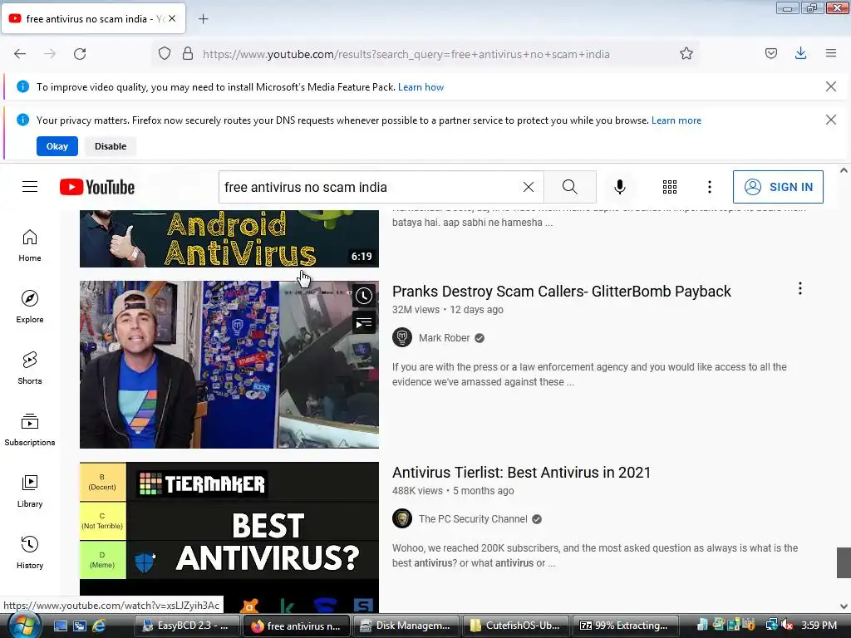Open the Mark Rober channel name
851x638 pixels.
(x=444, y=338)
